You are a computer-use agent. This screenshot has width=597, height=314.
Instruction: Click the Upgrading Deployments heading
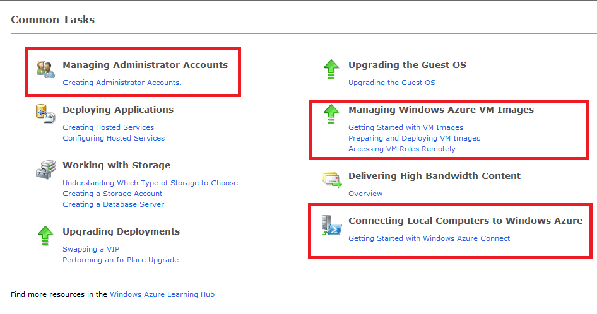pyautogui.click(x=121, y=231)
